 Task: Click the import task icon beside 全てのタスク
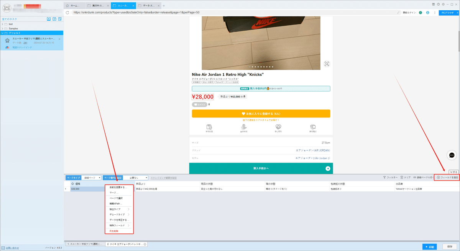(x=49, y=19)
